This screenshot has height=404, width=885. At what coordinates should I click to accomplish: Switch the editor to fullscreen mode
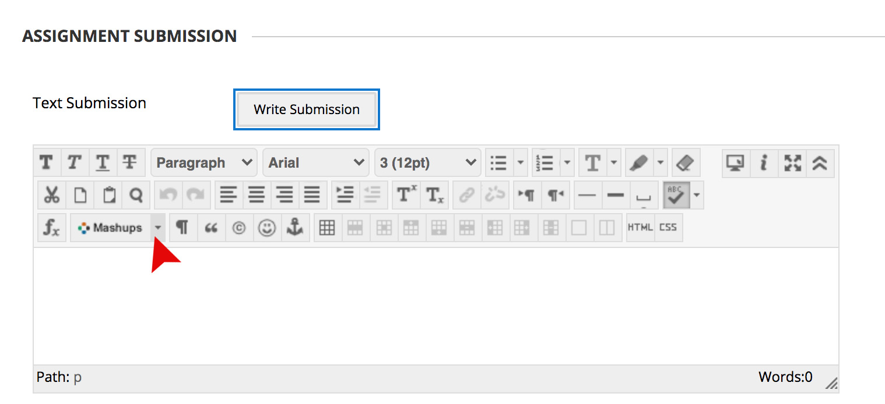(x=792, y=163)
